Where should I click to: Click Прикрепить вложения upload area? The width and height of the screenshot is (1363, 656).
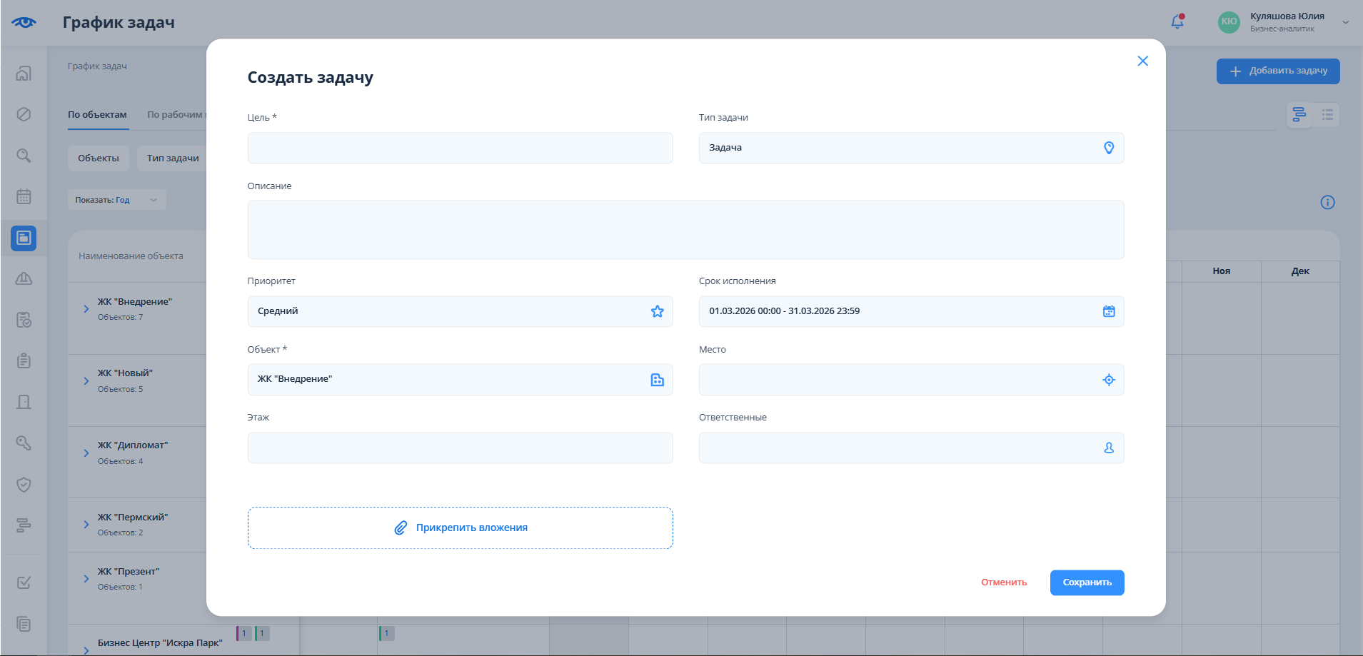[x=460, y=528]
